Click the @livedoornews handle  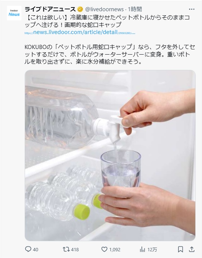pyautogui.click(x=105, y=9)
